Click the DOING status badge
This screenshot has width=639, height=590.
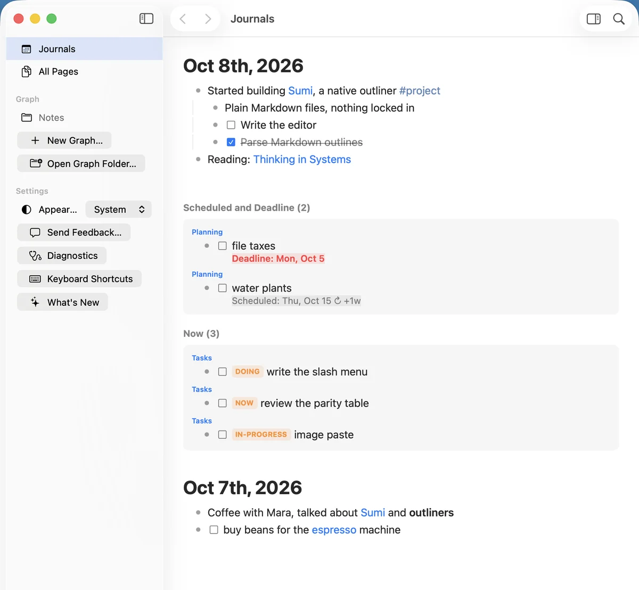click(x=248, y=372)
